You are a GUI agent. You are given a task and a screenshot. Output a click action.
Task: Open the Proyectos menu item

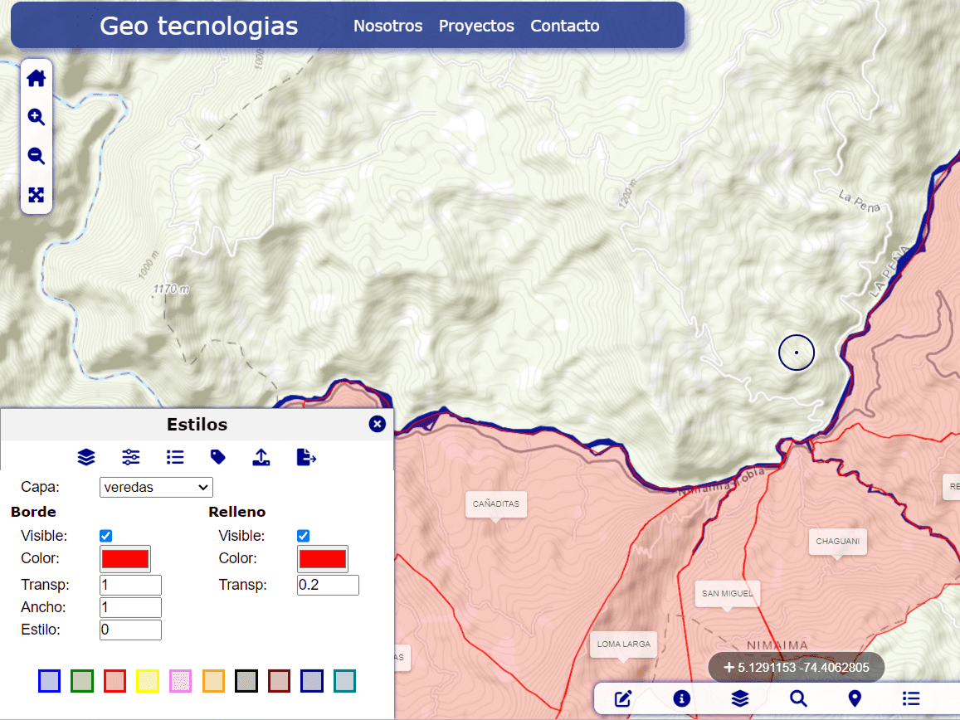pos(476,26)
